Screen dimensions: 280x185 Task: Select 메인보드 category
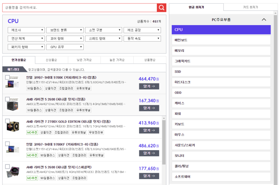point(221,40)
